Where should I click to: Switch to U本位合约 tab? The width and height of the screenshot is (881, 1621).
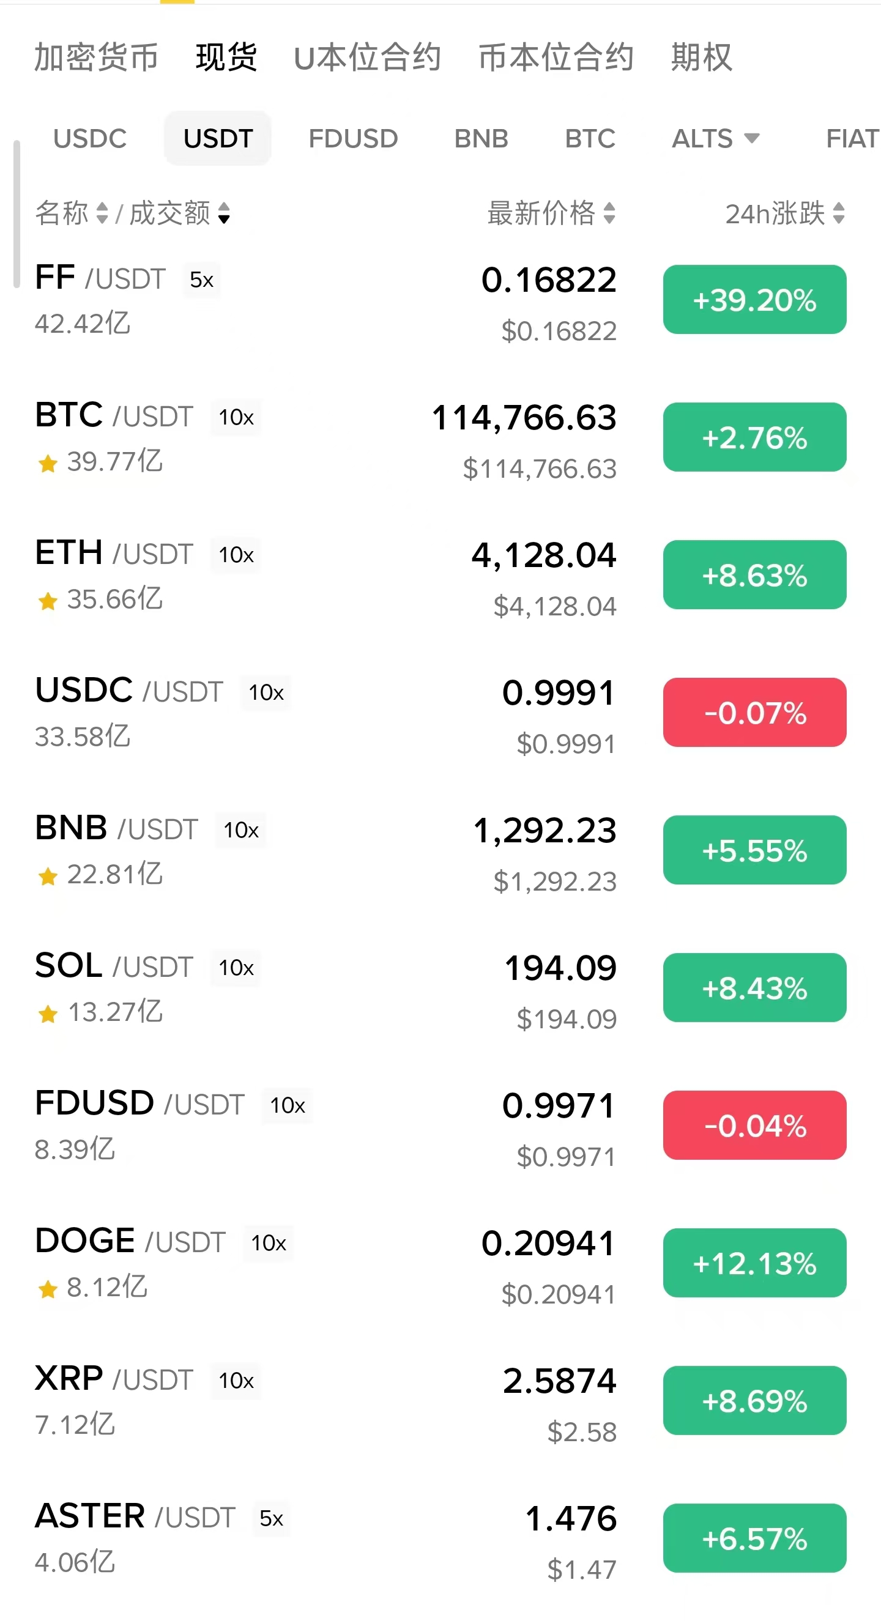(368, 57)
